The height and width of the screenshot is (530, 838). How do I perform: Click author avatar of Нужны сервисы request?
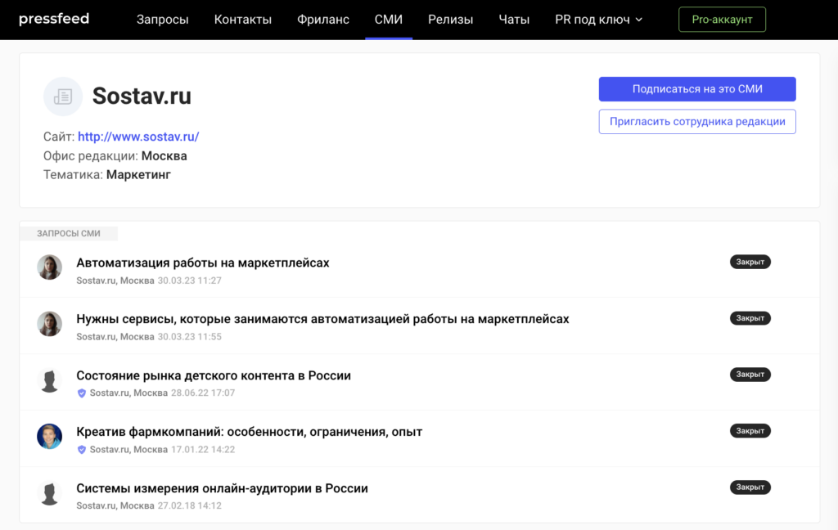[50, 324]
